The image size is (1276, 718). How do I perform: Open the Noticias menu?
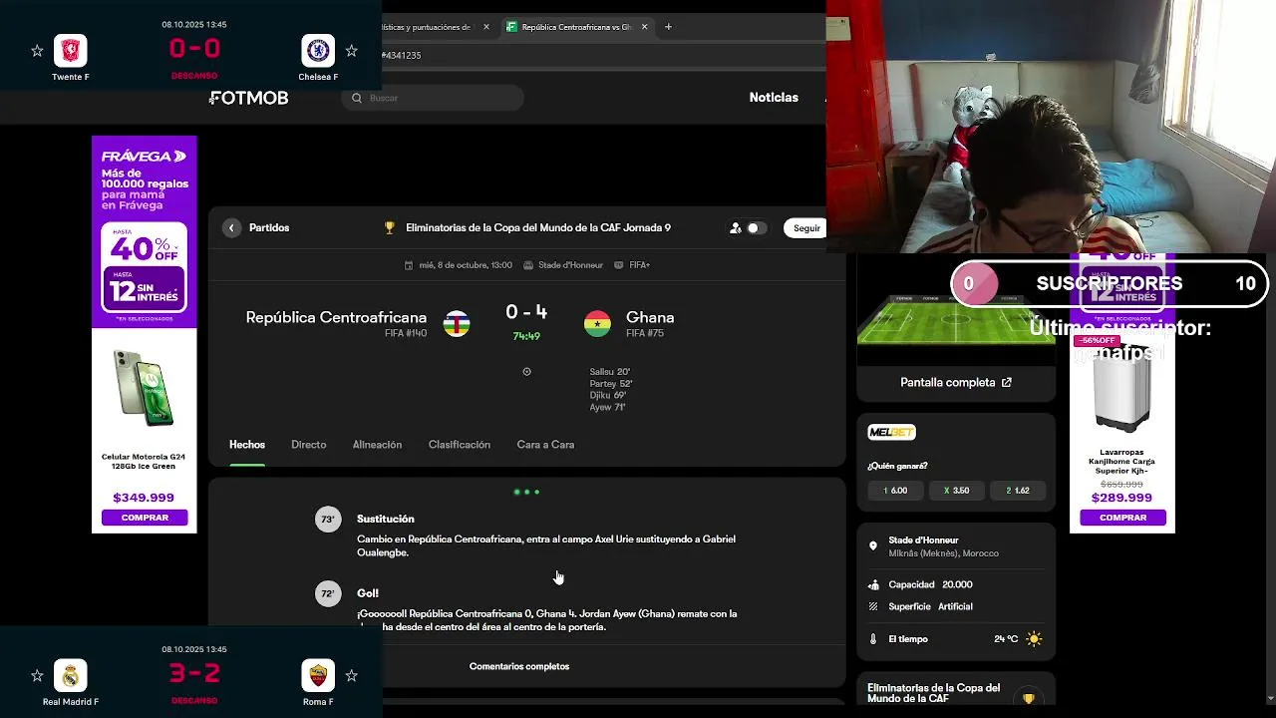tap(774, 98)
